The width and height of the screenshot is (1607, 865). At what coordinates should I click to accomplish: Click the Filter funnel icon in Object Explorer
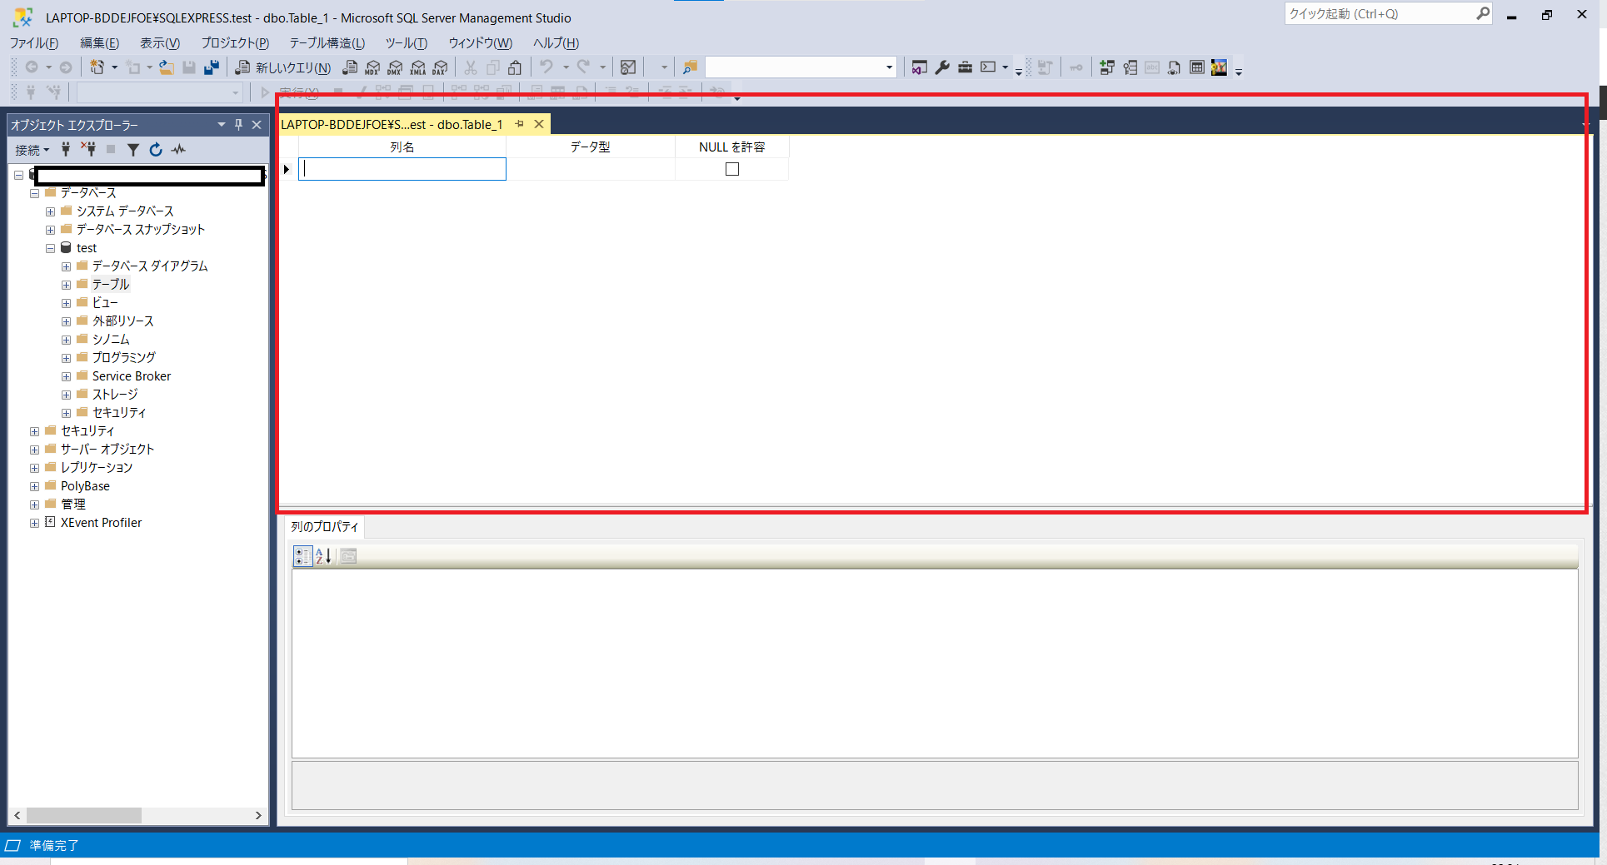click(132, 149)
